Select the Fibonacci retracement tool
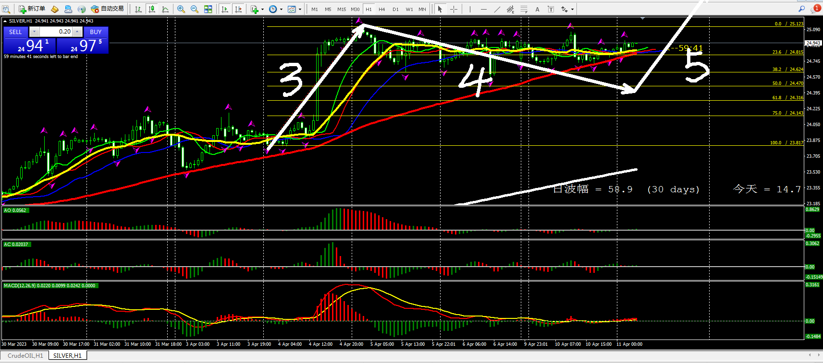This screenshot has height=363, width=823. [x=524, y=9]
